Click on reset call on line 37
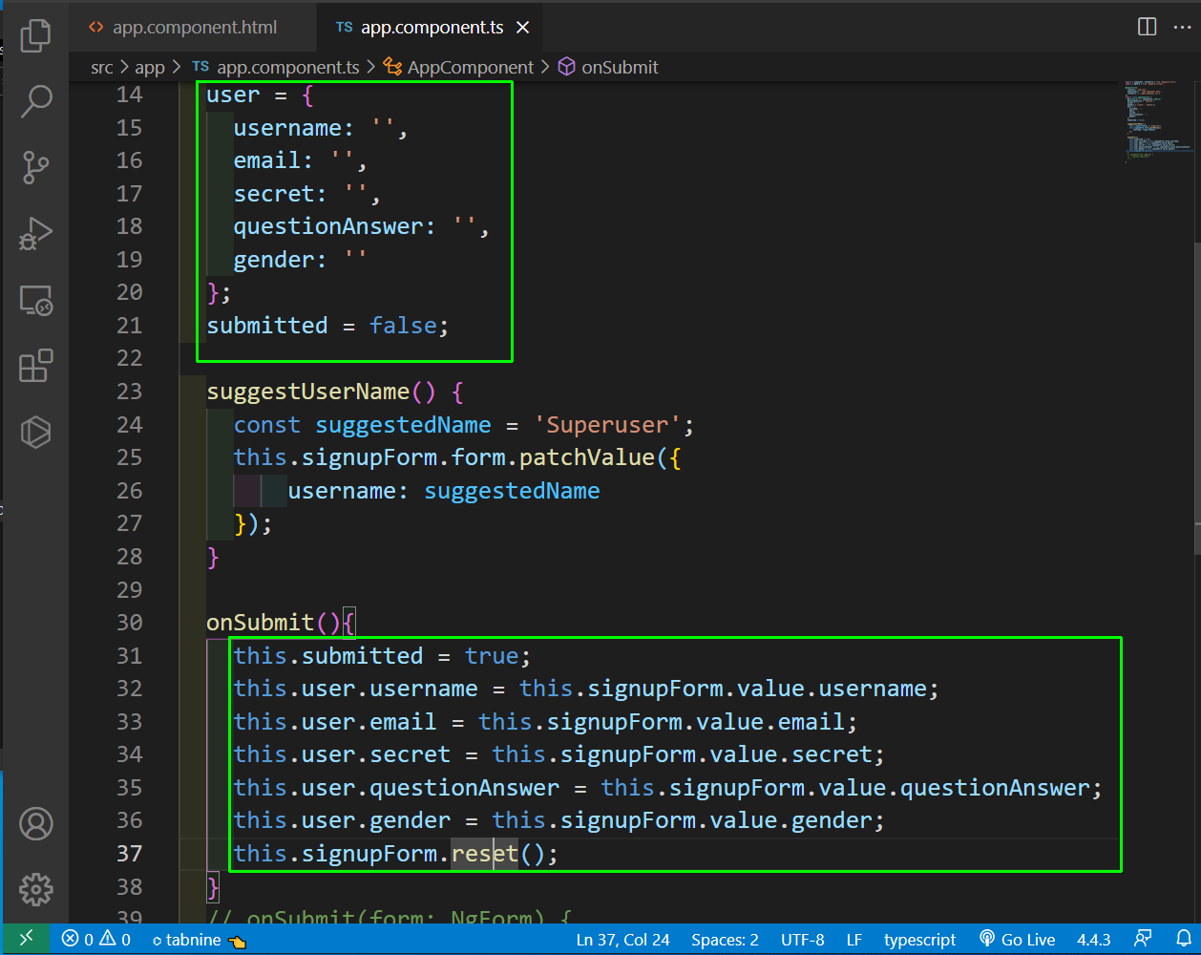Image resolution: width=1201 pixels, height=955 pixels. click(485, 854)
